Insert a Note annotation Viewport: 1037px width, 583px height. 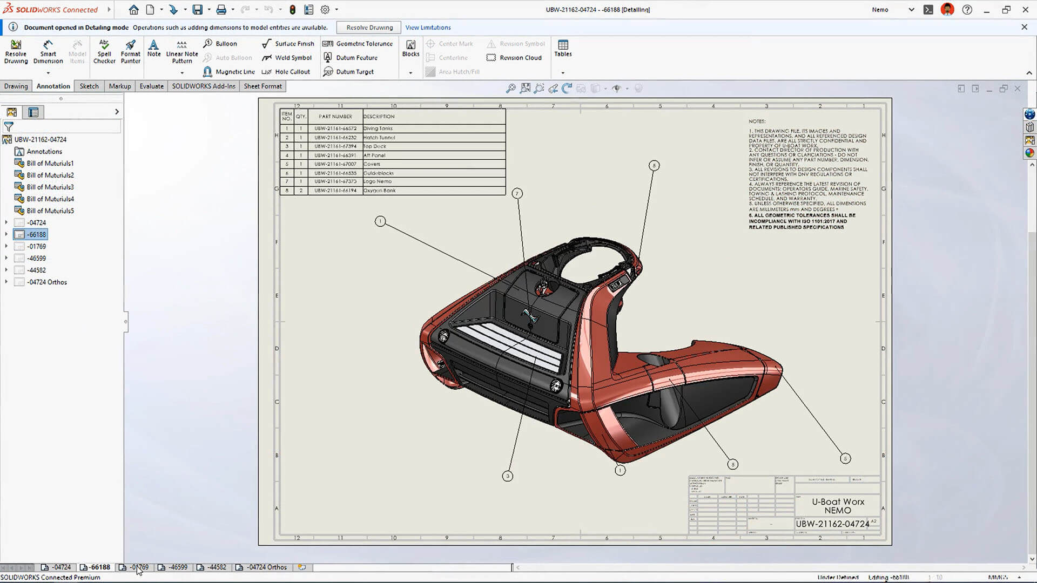point(154,49)
